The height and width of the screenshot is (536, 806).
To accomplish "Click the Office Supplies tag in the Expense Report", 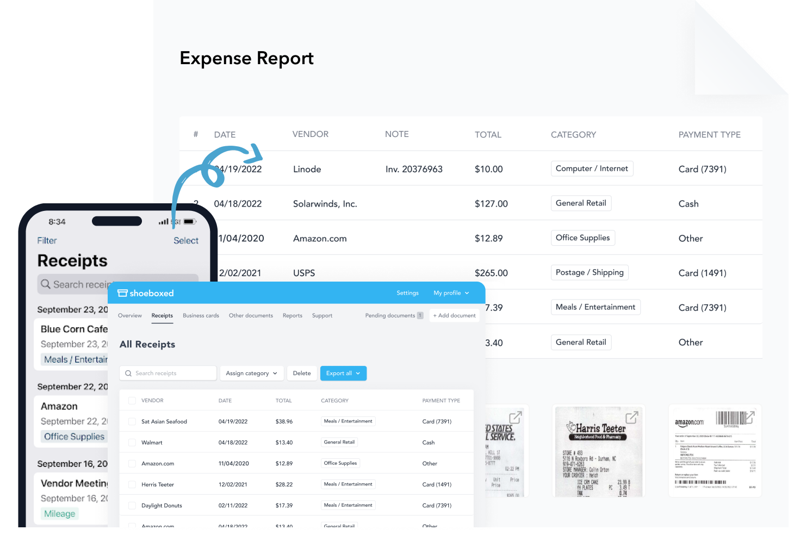I will click(582, 238).
